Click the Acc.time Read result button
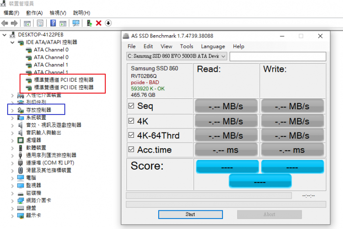 pos(226,150)
